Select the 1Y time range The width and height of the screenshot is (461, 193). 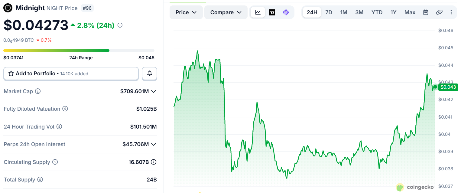[393, 12]
